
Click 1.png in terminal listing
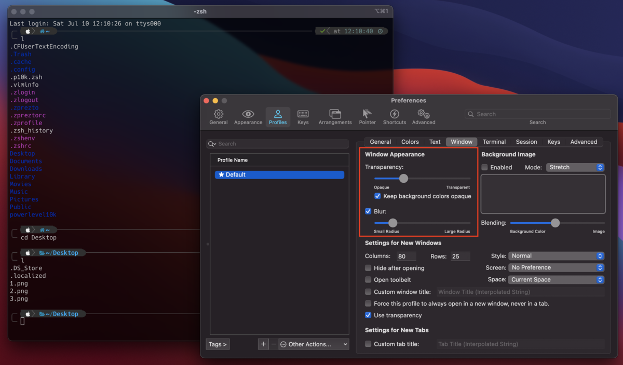pyautogui.click(x=19, y=283)
